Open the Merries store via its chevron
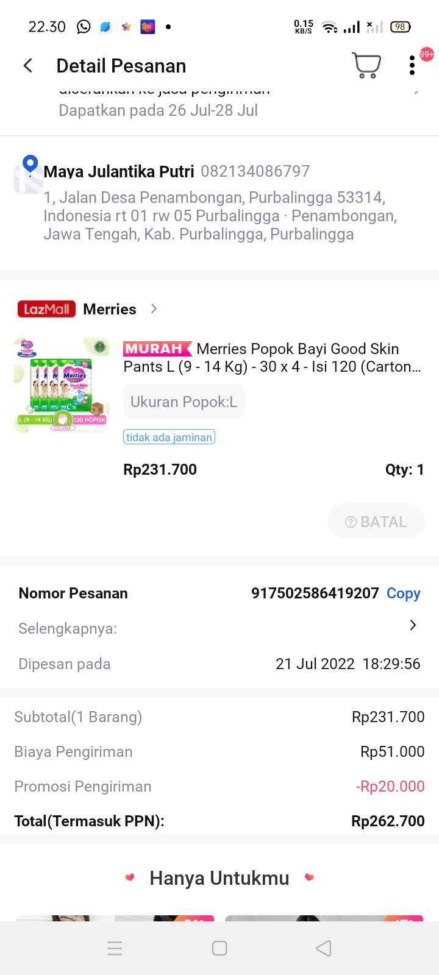The image size is (439, 975). click(154, 309)
